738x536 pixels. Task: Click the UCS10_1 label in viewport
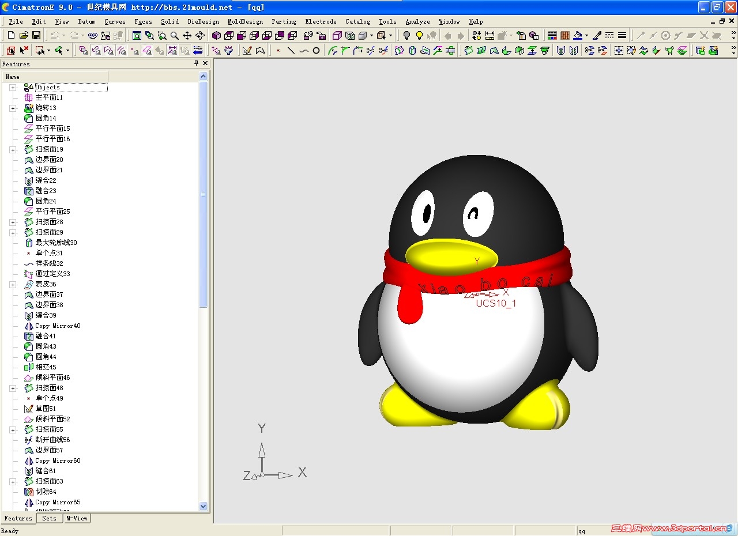[x=496, y=303]
